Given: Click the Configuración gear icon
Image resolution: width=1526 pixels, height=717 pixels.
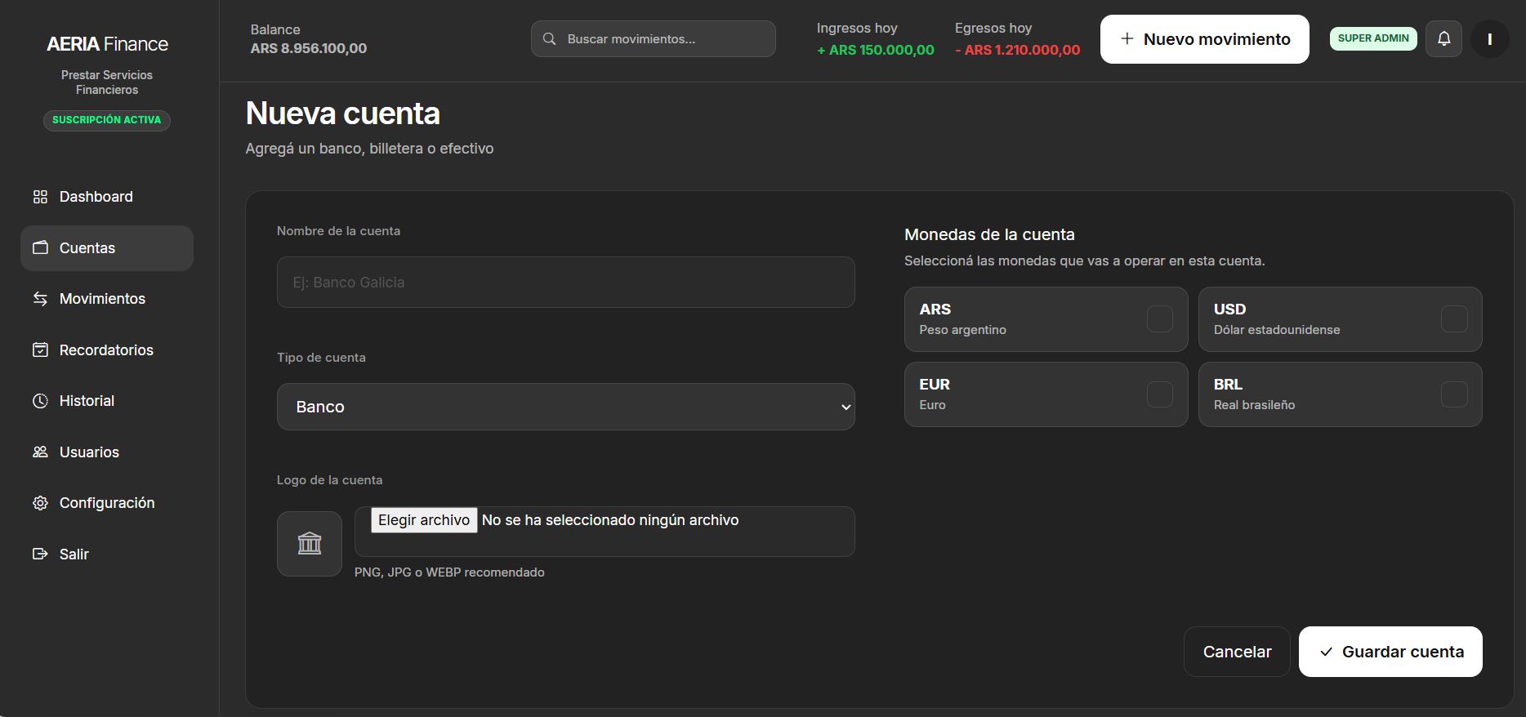Looking at the screenshot, I should tap(40, 503).
